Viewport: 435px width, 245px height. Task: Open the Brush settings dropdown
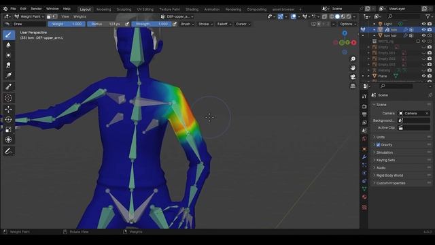188,24
